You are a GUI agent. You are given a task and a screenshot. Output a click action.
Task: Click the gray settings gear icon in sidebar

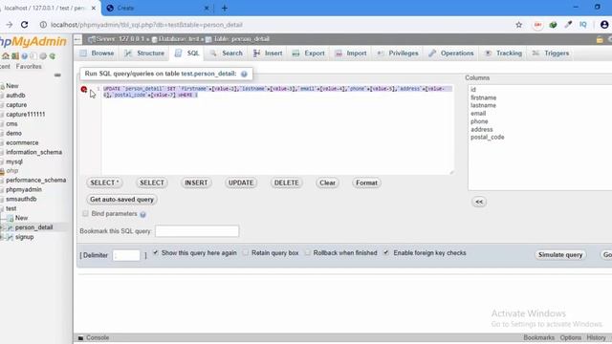pos(43,56)
